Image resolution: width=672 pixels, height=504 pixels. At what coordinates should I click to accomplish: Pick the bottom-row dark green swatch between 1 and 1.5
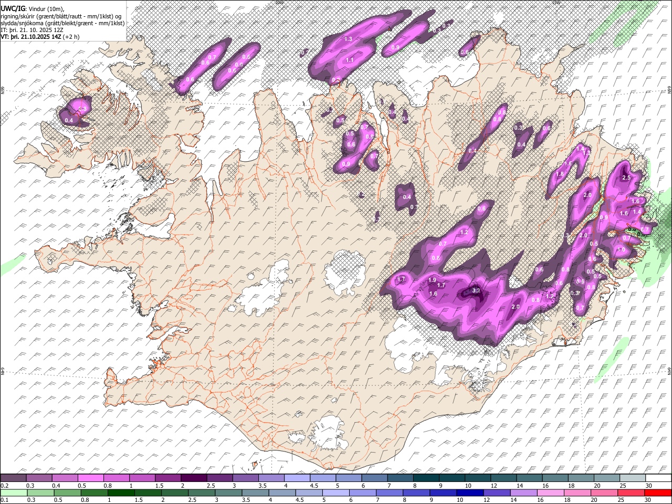(121, 492)
